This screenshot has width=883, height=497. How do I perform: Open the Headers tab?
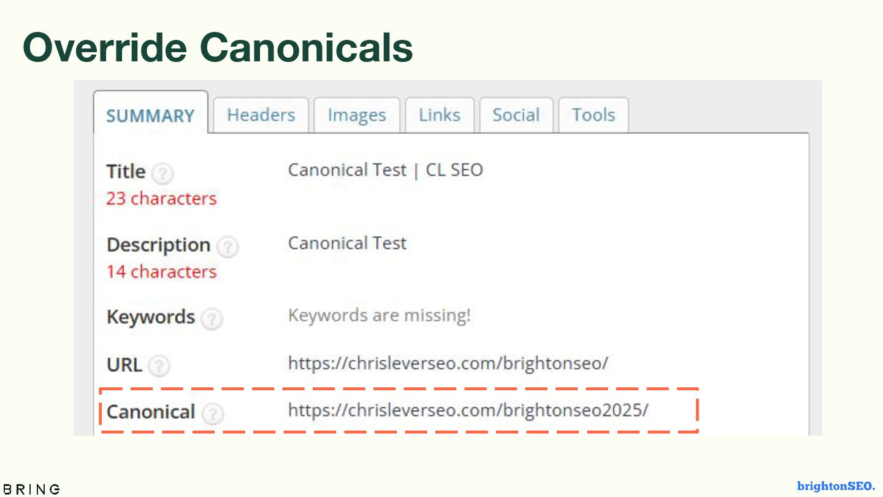261,115
